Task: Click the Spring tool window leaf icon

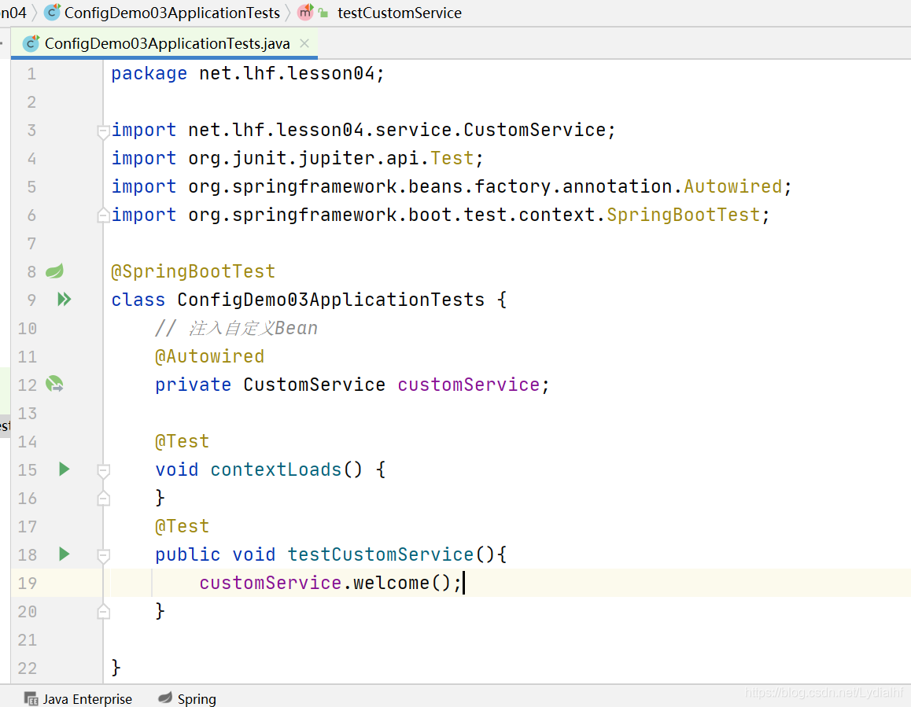Action: pyautogui.click(x=165, y=698)
